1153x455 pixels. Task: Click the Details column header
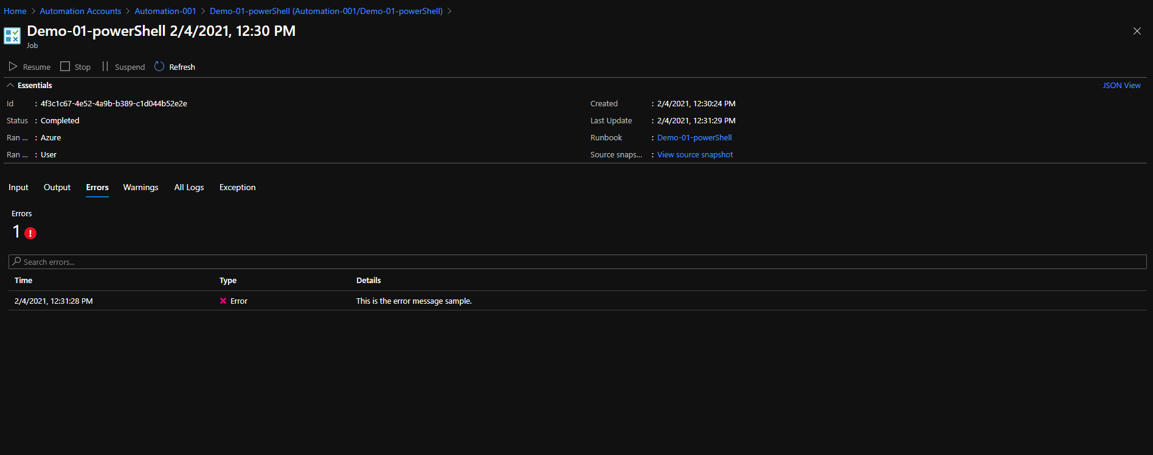(x=369, y=280)
